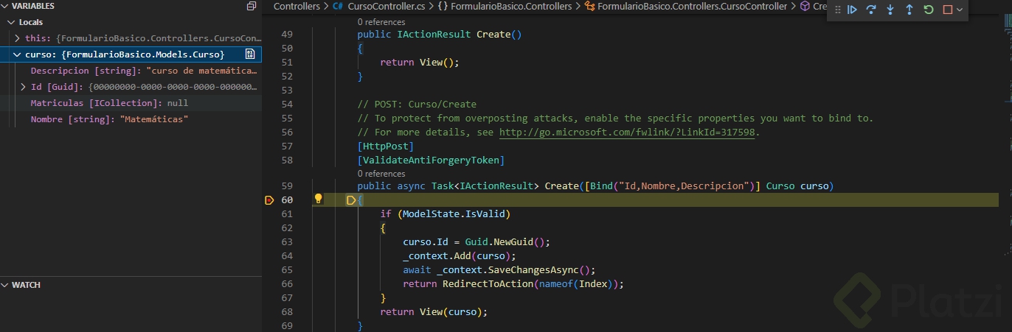Click '_context.Add(curso)' on line 64
The image size is (1012, 332).
(457, 256)
